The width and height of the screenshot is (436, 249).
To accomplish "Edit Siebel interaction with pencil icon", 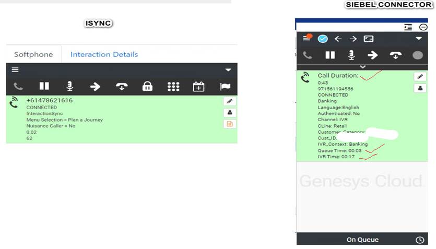I will [420, 76].
